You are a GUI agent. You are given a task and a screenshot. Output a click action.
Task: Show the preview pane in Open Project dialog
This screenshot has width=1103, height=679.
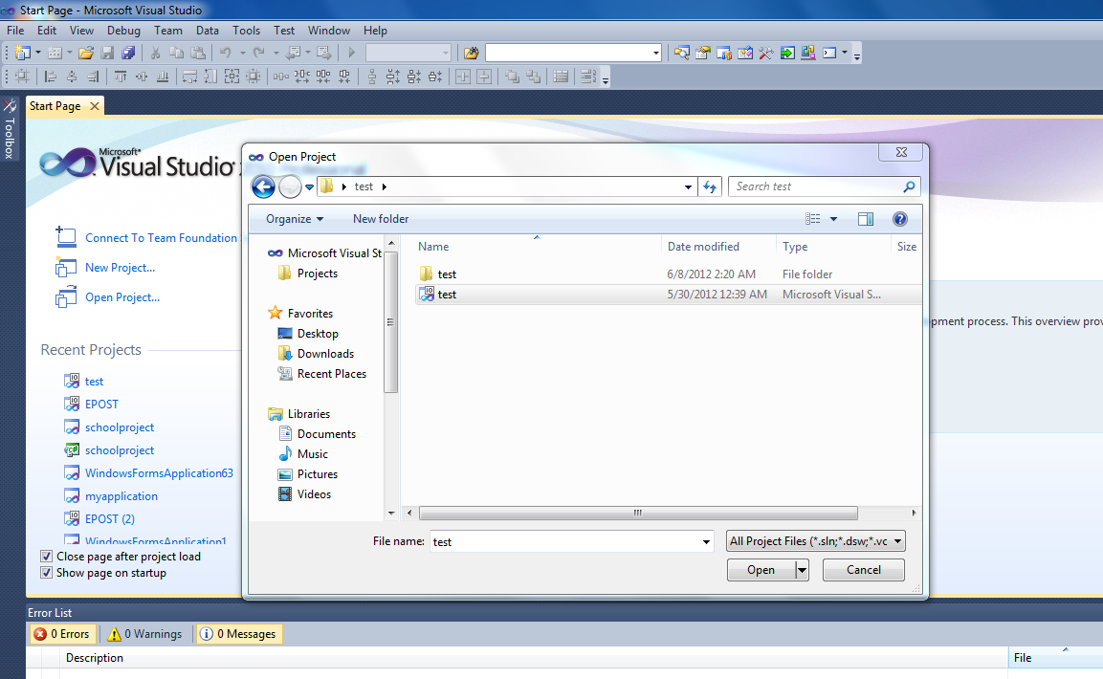click(866, 219)
